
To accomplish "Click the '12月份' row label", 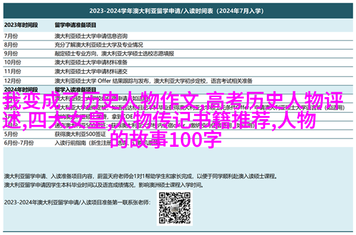I will tap(12, 81).
